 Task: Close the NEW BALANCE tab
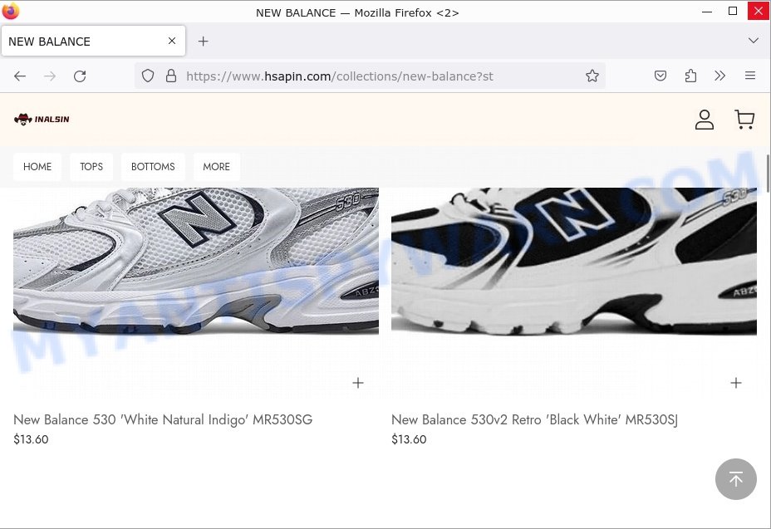coord(172,41)
